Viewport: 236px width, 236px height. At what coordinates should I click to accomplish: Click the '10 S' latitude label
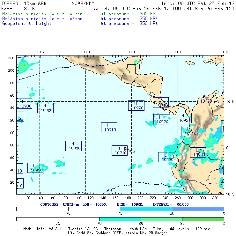(x=230, y=194)
